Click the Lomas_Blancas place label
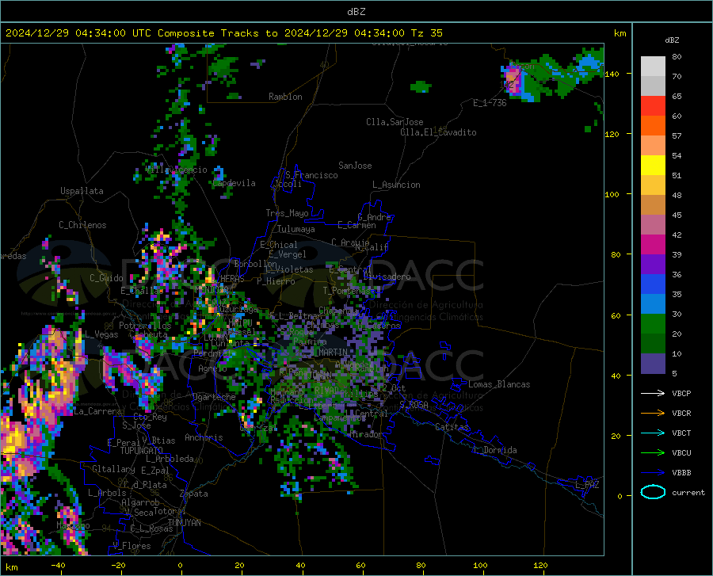 tap(499, 384)
